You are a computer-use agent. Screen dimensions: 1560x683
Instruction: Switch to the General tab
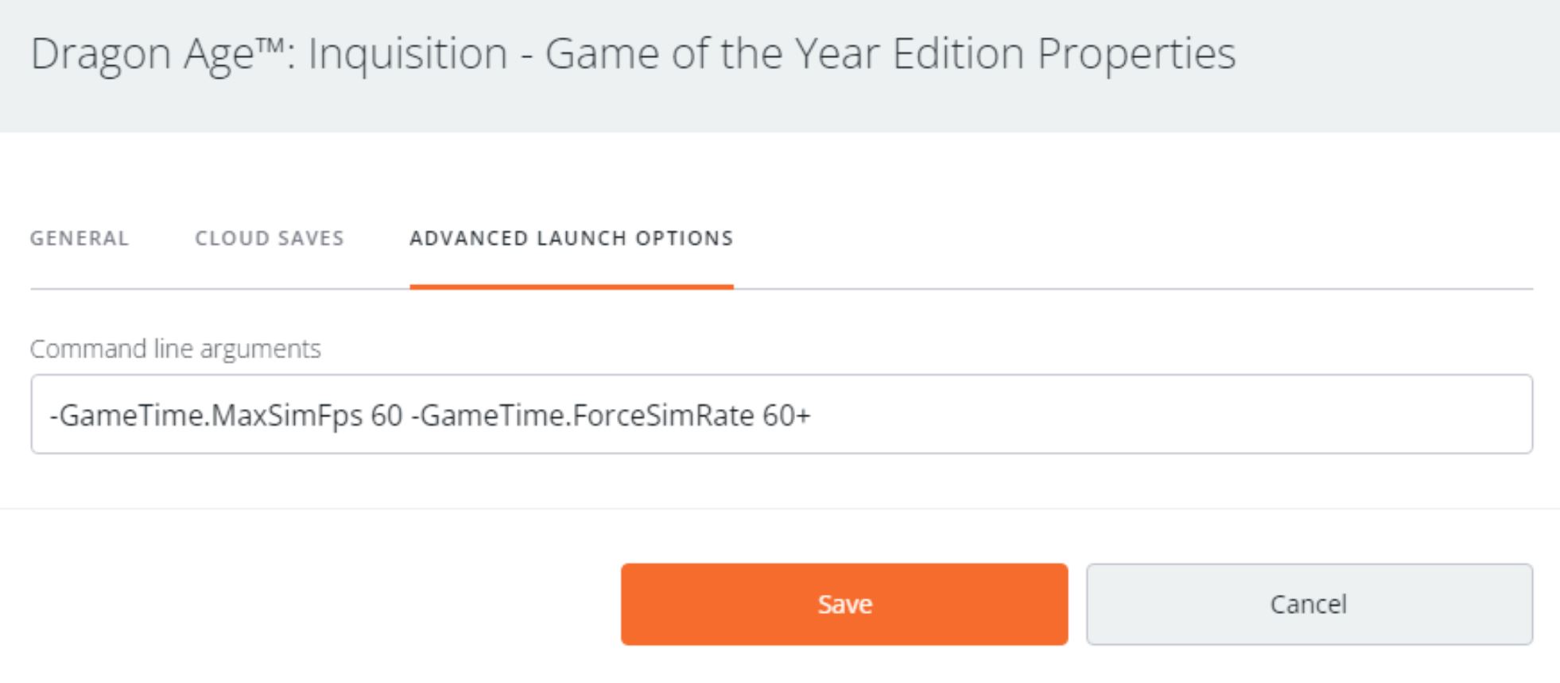[80, 238]
